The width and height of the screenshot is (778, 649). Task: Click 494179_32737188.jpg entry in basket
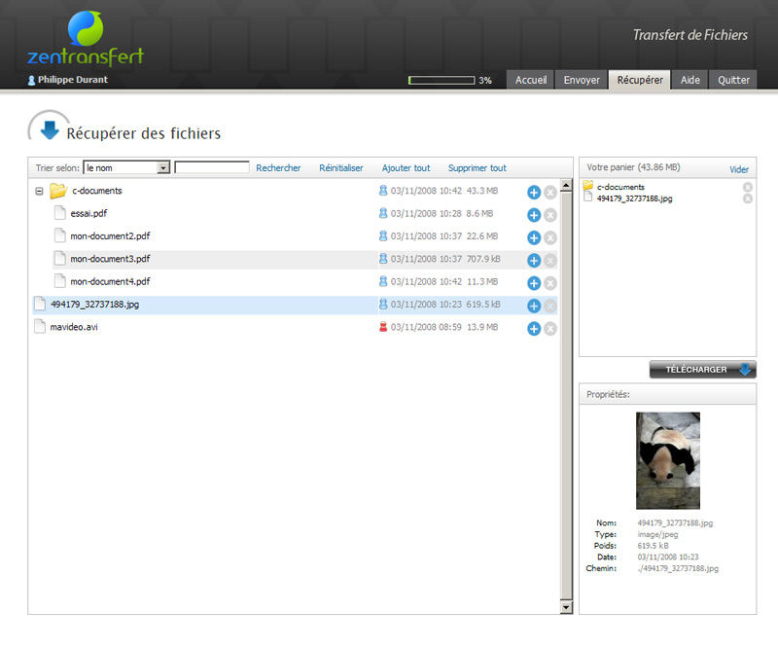coord(635,198)
